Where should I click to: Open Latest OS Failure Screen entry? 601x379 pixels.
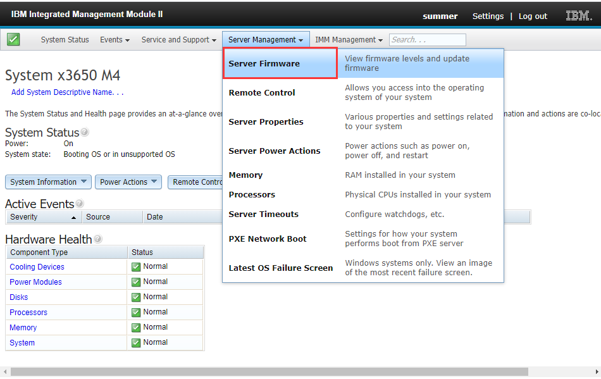(x=281, y=268)
